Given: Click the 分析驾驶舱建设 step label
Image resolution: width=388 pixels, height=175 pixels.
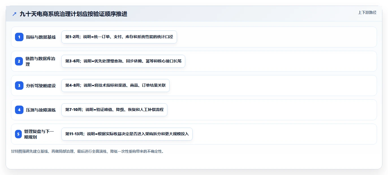Looking at the screenshot, I should click(41, 86).
